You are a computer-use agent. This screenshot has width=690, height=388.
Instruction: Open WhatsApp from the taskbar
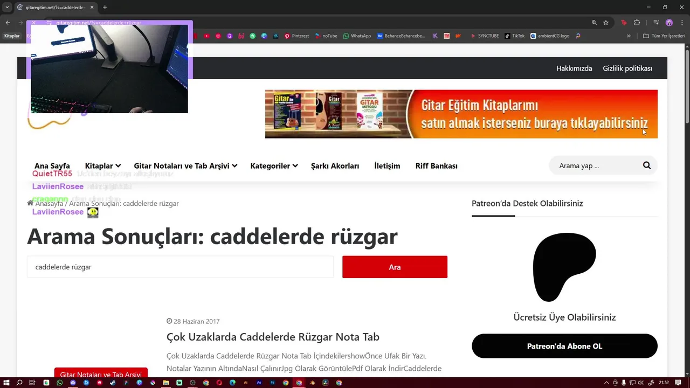[x=59, y=383]
